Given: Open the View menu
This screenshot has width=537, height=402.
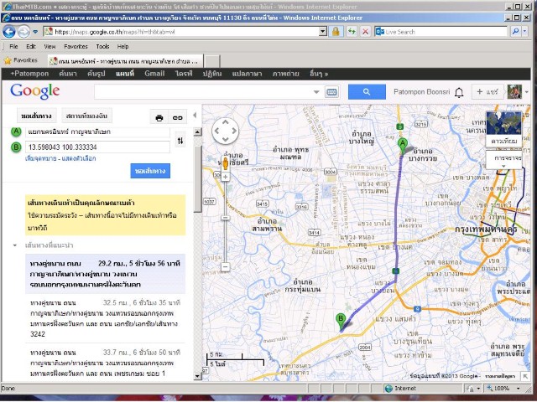Looking at the screenshot, I should click(x=50, y=47).
